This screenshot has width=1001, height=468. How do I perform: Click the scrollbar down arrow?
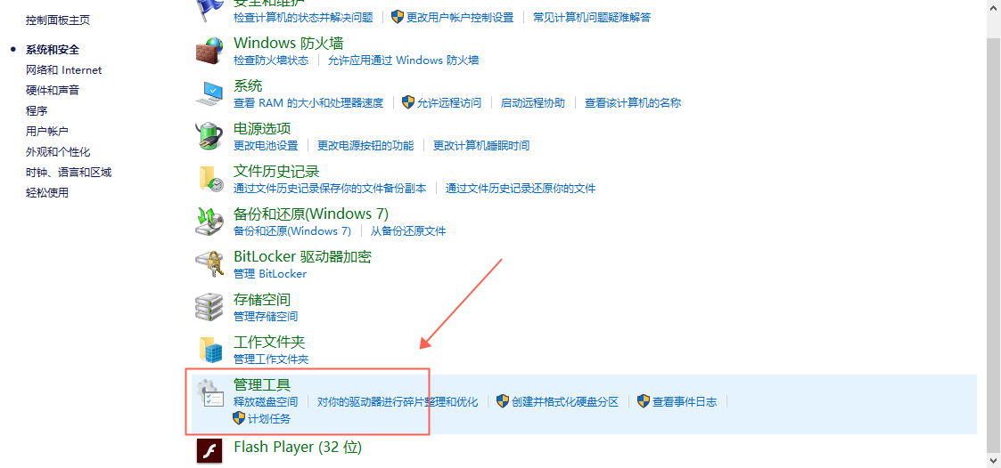tap(993, 460)
